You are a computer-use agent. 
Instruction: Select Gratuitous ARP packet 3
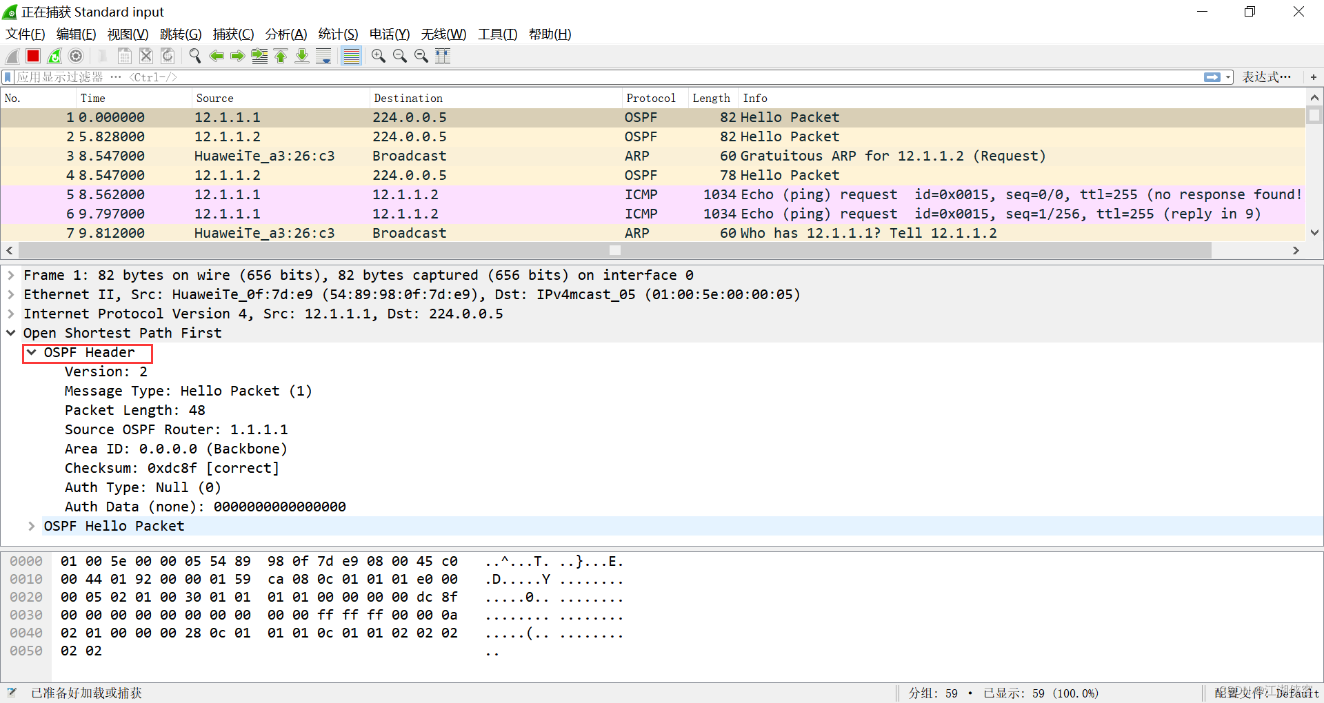[652, 156]
